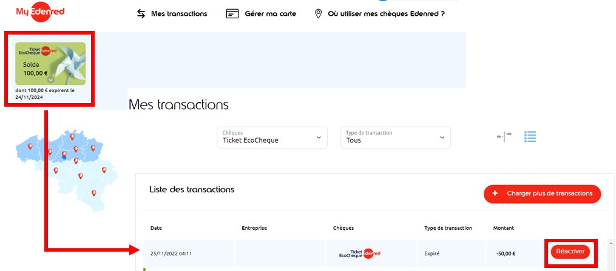
Task: Open the Type de transaction dropdown
Action: click(x=396, y=137)
